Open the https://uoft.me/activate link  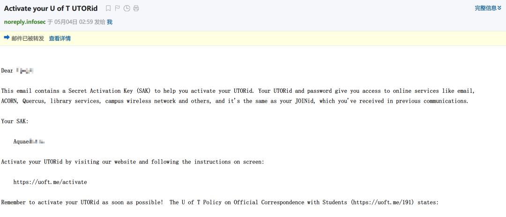click(x=50, y=182)
